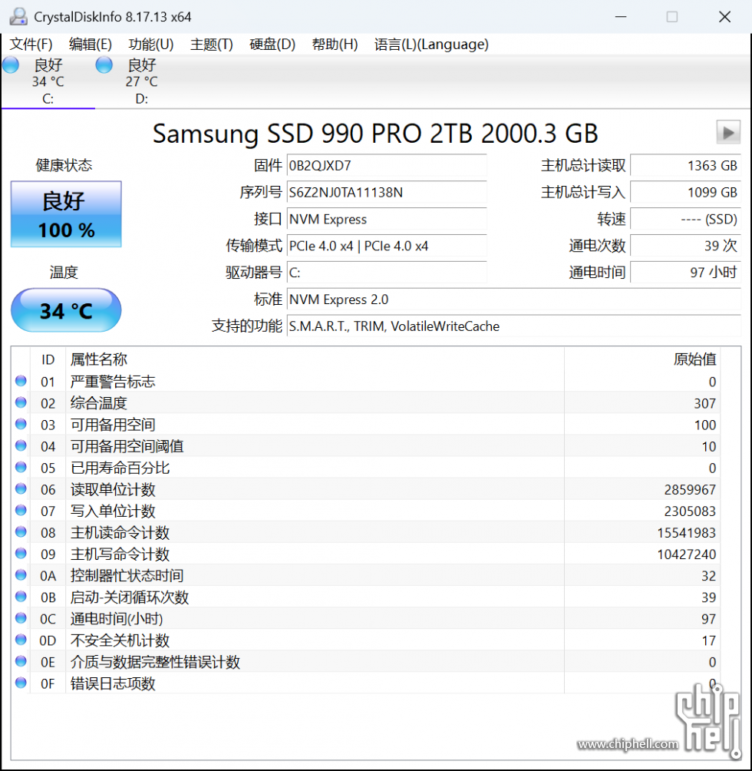Open the 文件(F) menu
This screenshot has width=752, height=771.
pos(31,45)
